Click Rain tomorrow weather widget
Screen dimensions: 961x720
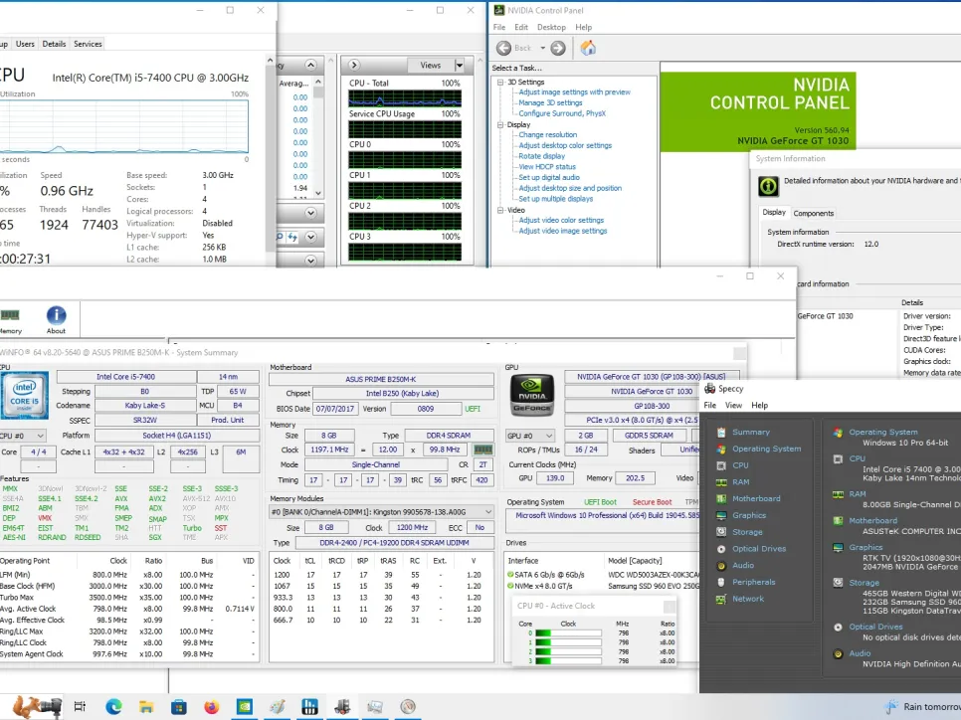pos(922,706)
